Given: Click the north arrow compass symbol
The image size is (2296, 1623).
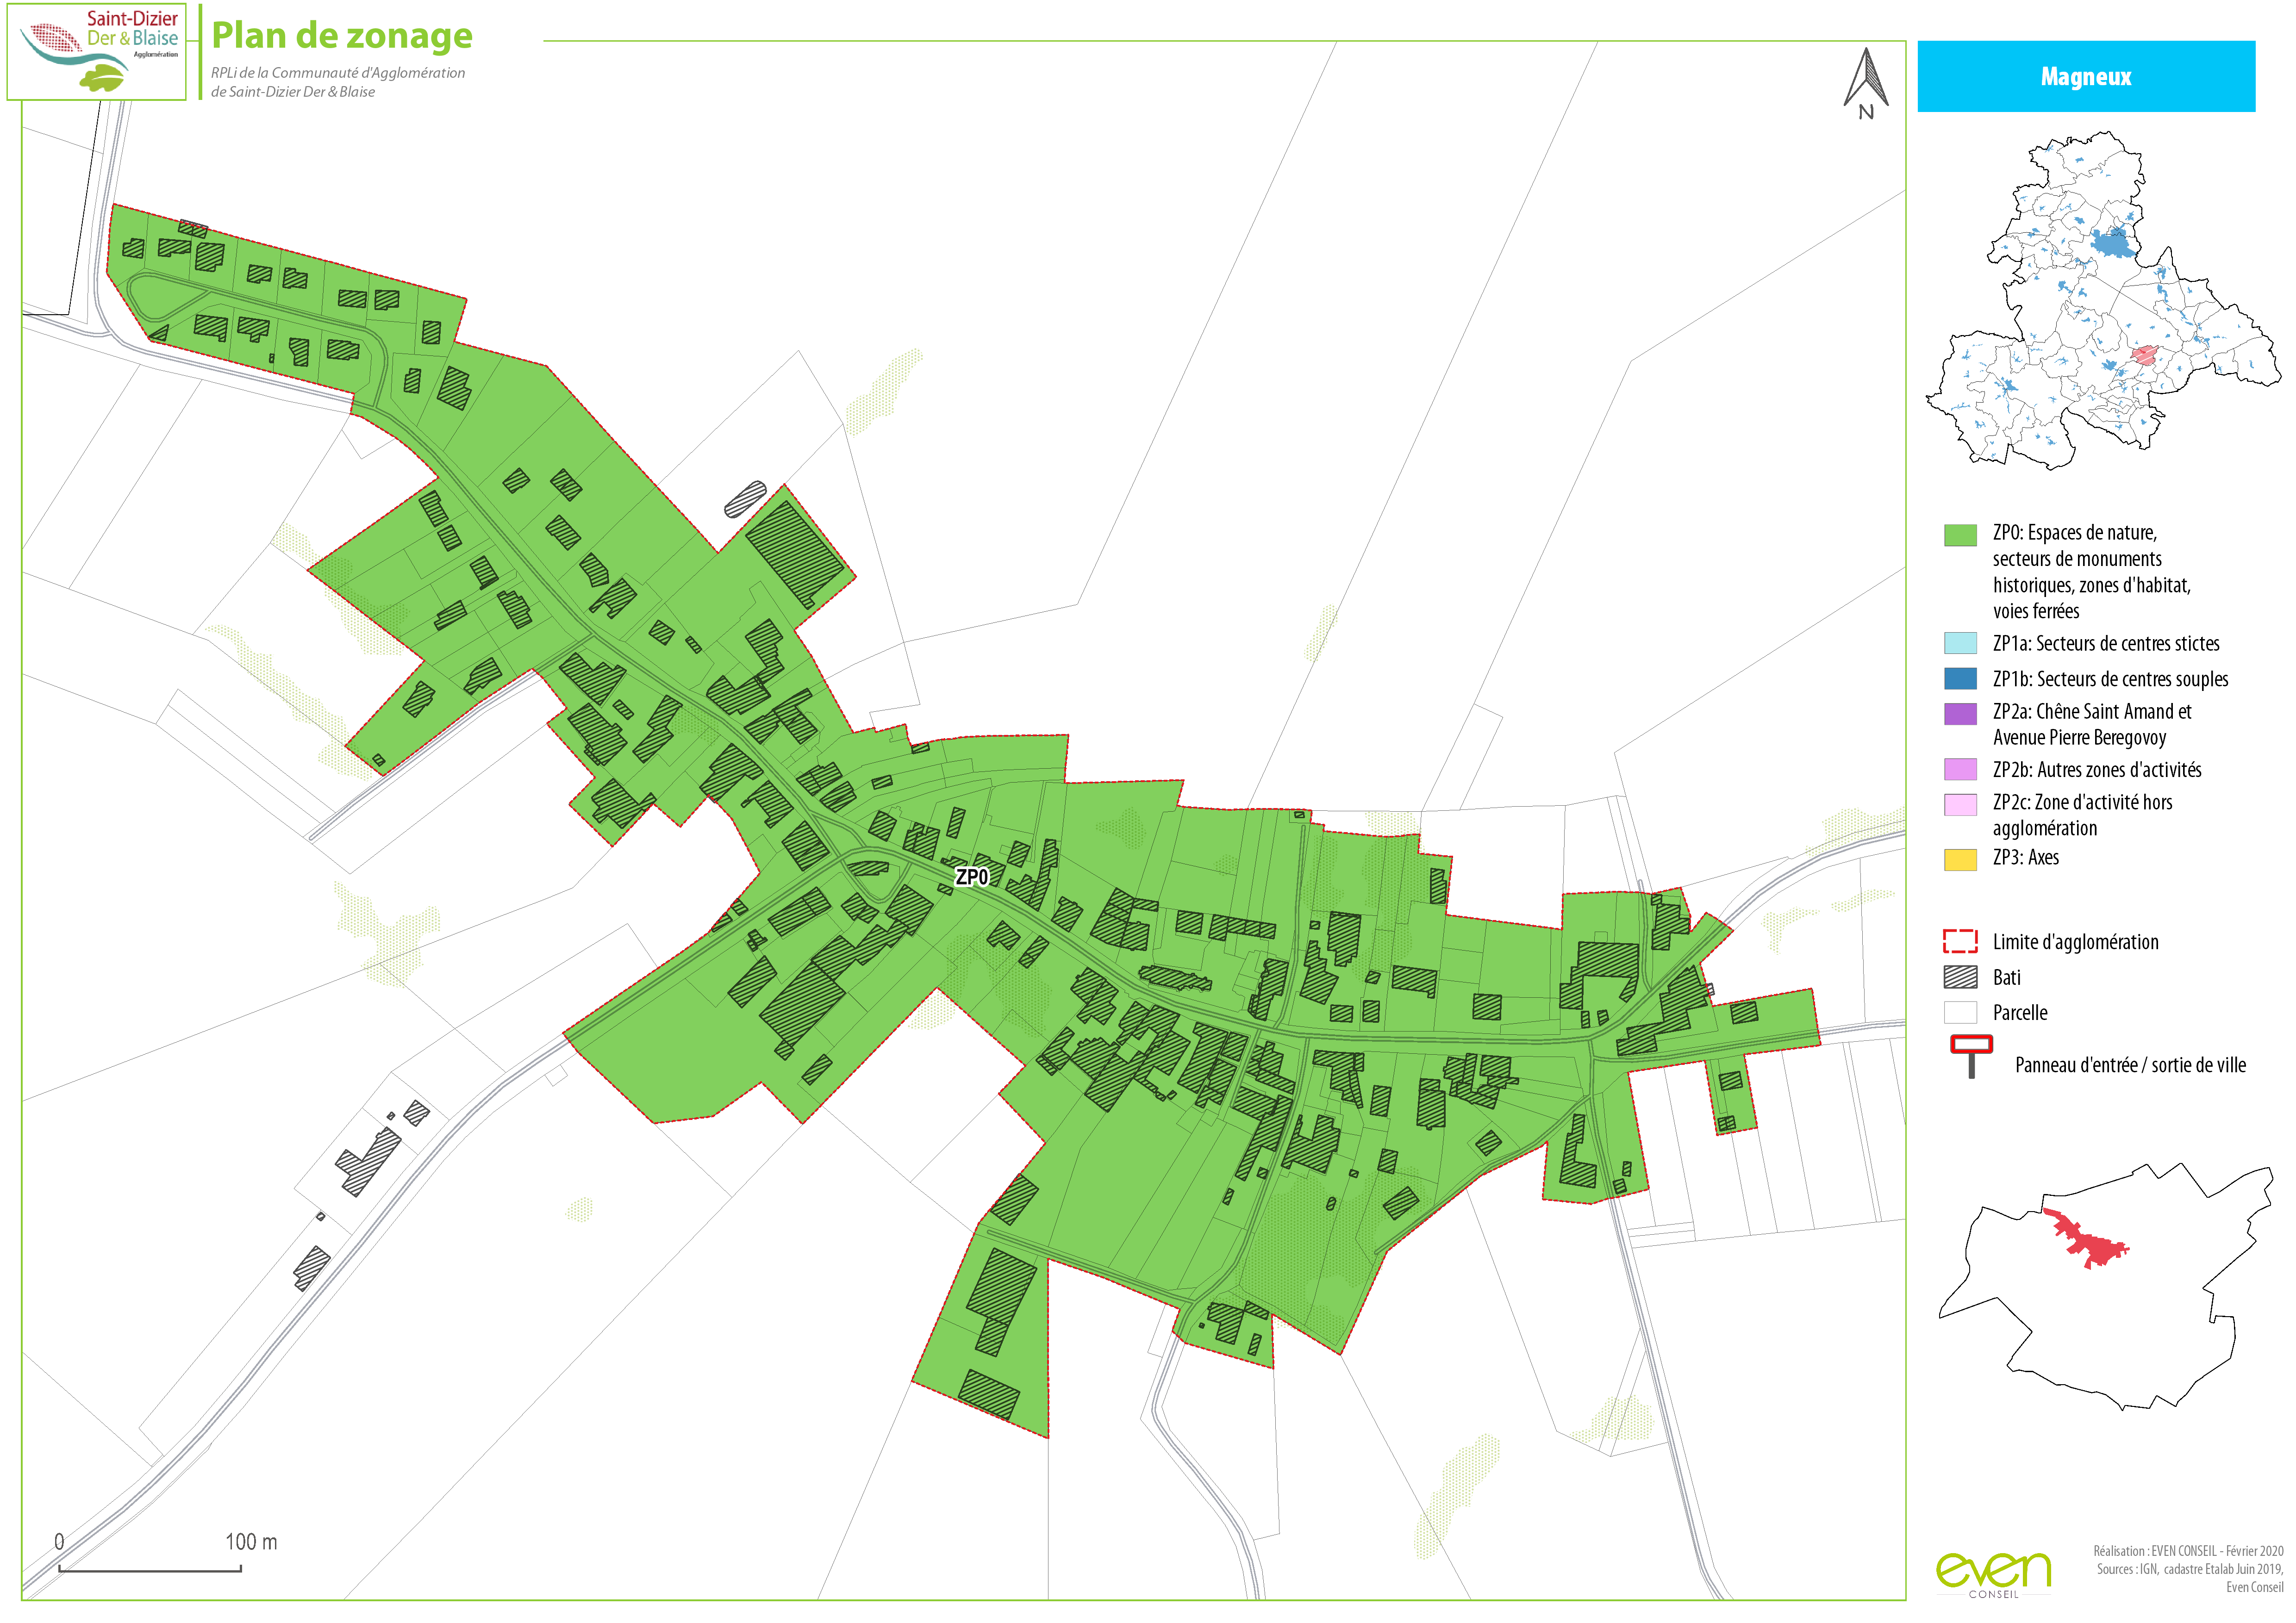Looking at the screenshot, I should [x=1866, y=84].
